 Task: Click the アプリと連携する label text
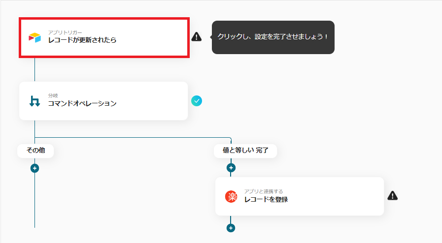(264, 191)
